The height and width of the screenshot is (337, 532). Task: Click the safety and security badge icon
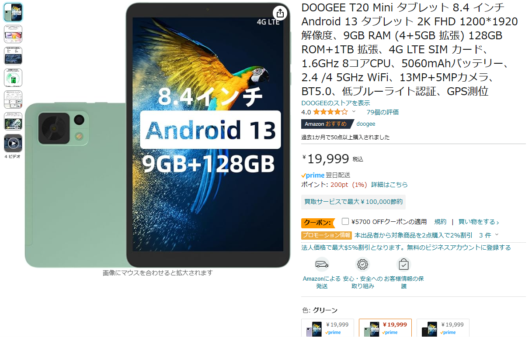click(x=363, y=265)
